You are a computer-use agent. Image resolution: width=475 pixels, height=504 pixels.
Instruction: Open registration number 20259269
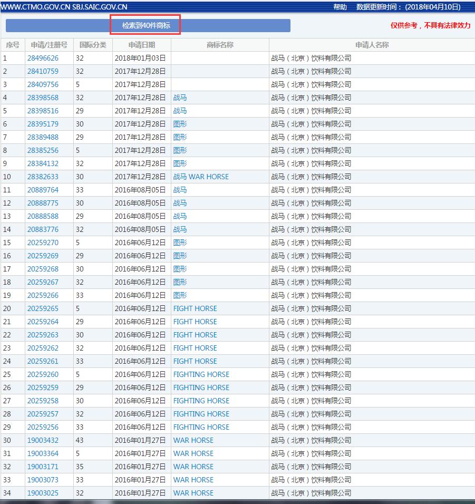pos(43,256)
